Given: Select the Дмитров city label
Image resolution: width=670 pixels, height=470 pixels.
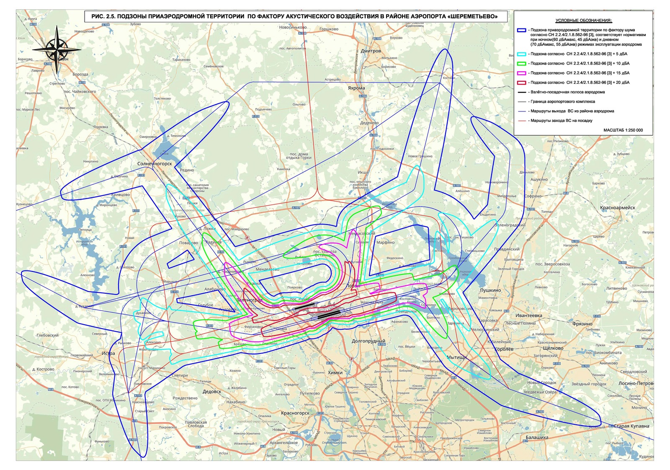Looking at the screenshot, I should tap(371, 51).
